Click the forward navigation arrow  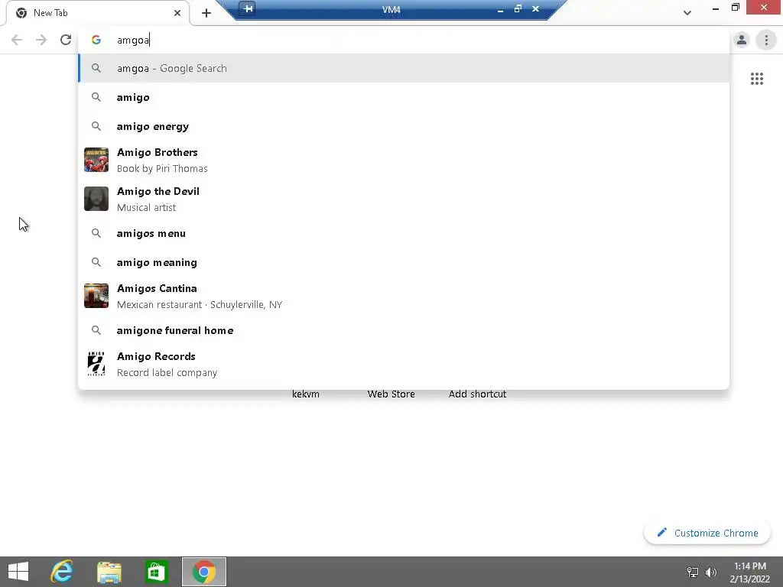(41, 40)
